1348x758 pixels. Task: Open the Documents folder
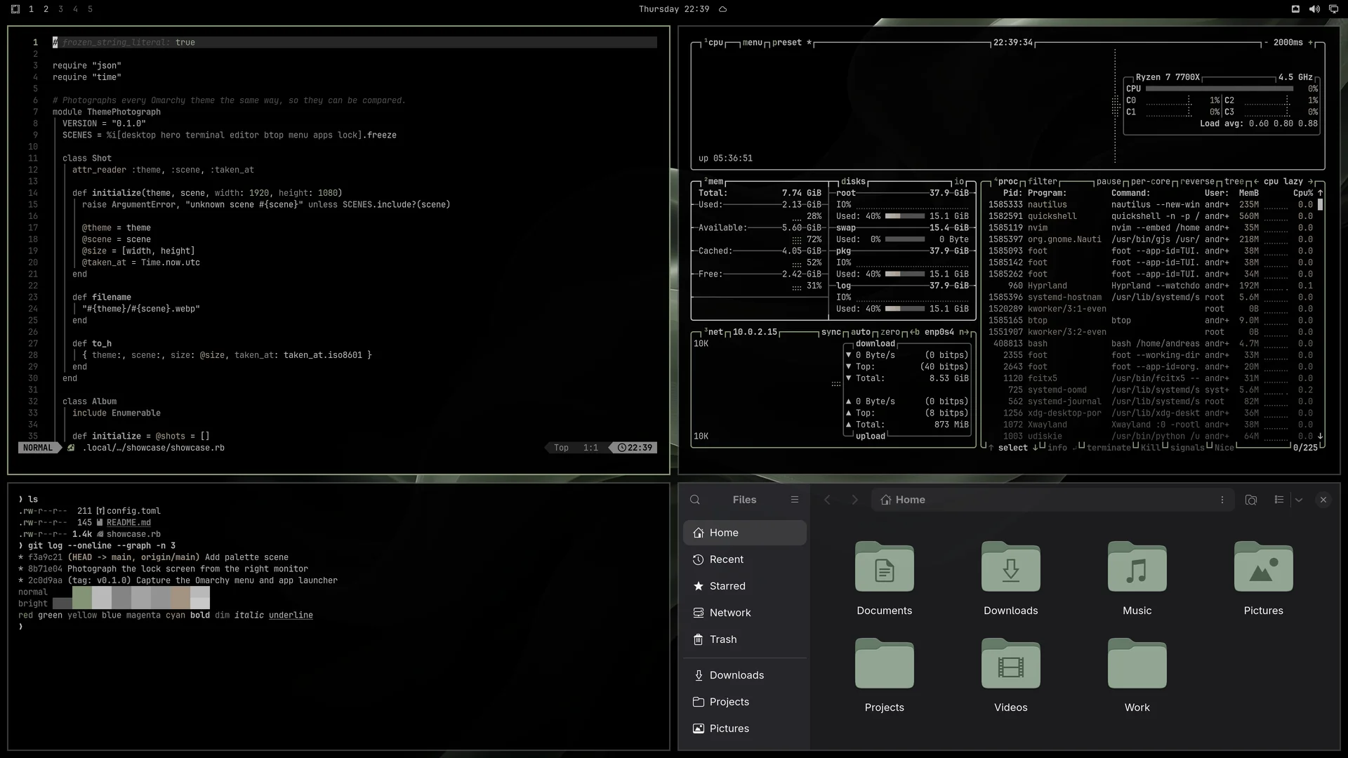885,578
